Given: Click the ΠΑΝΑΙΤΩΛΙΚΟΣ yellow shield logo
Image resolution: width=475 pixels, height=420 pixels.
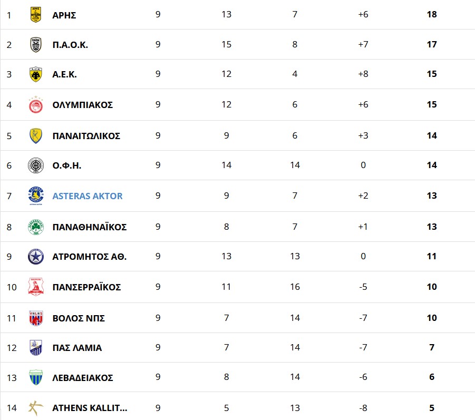Looking at the screenshot, I should (36, 135).
